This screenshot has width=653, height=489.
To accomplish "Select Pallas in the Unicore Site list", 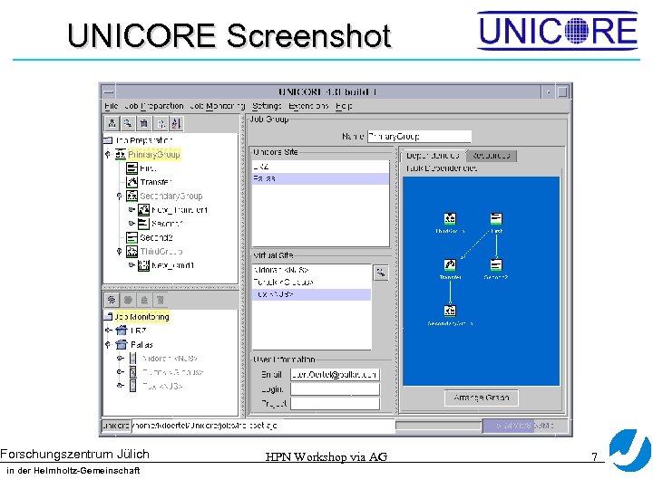I will tap(320, 178).
